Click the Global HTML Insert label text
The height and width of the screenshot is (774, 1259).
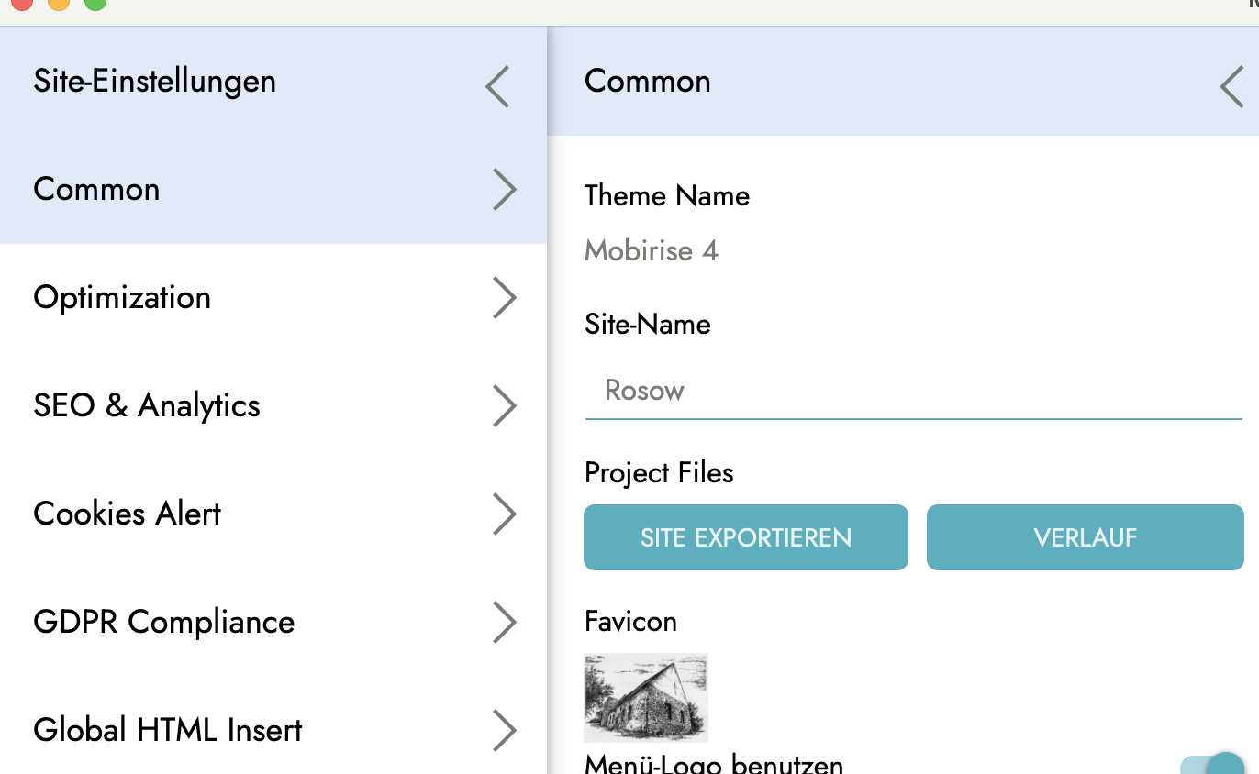168,730
